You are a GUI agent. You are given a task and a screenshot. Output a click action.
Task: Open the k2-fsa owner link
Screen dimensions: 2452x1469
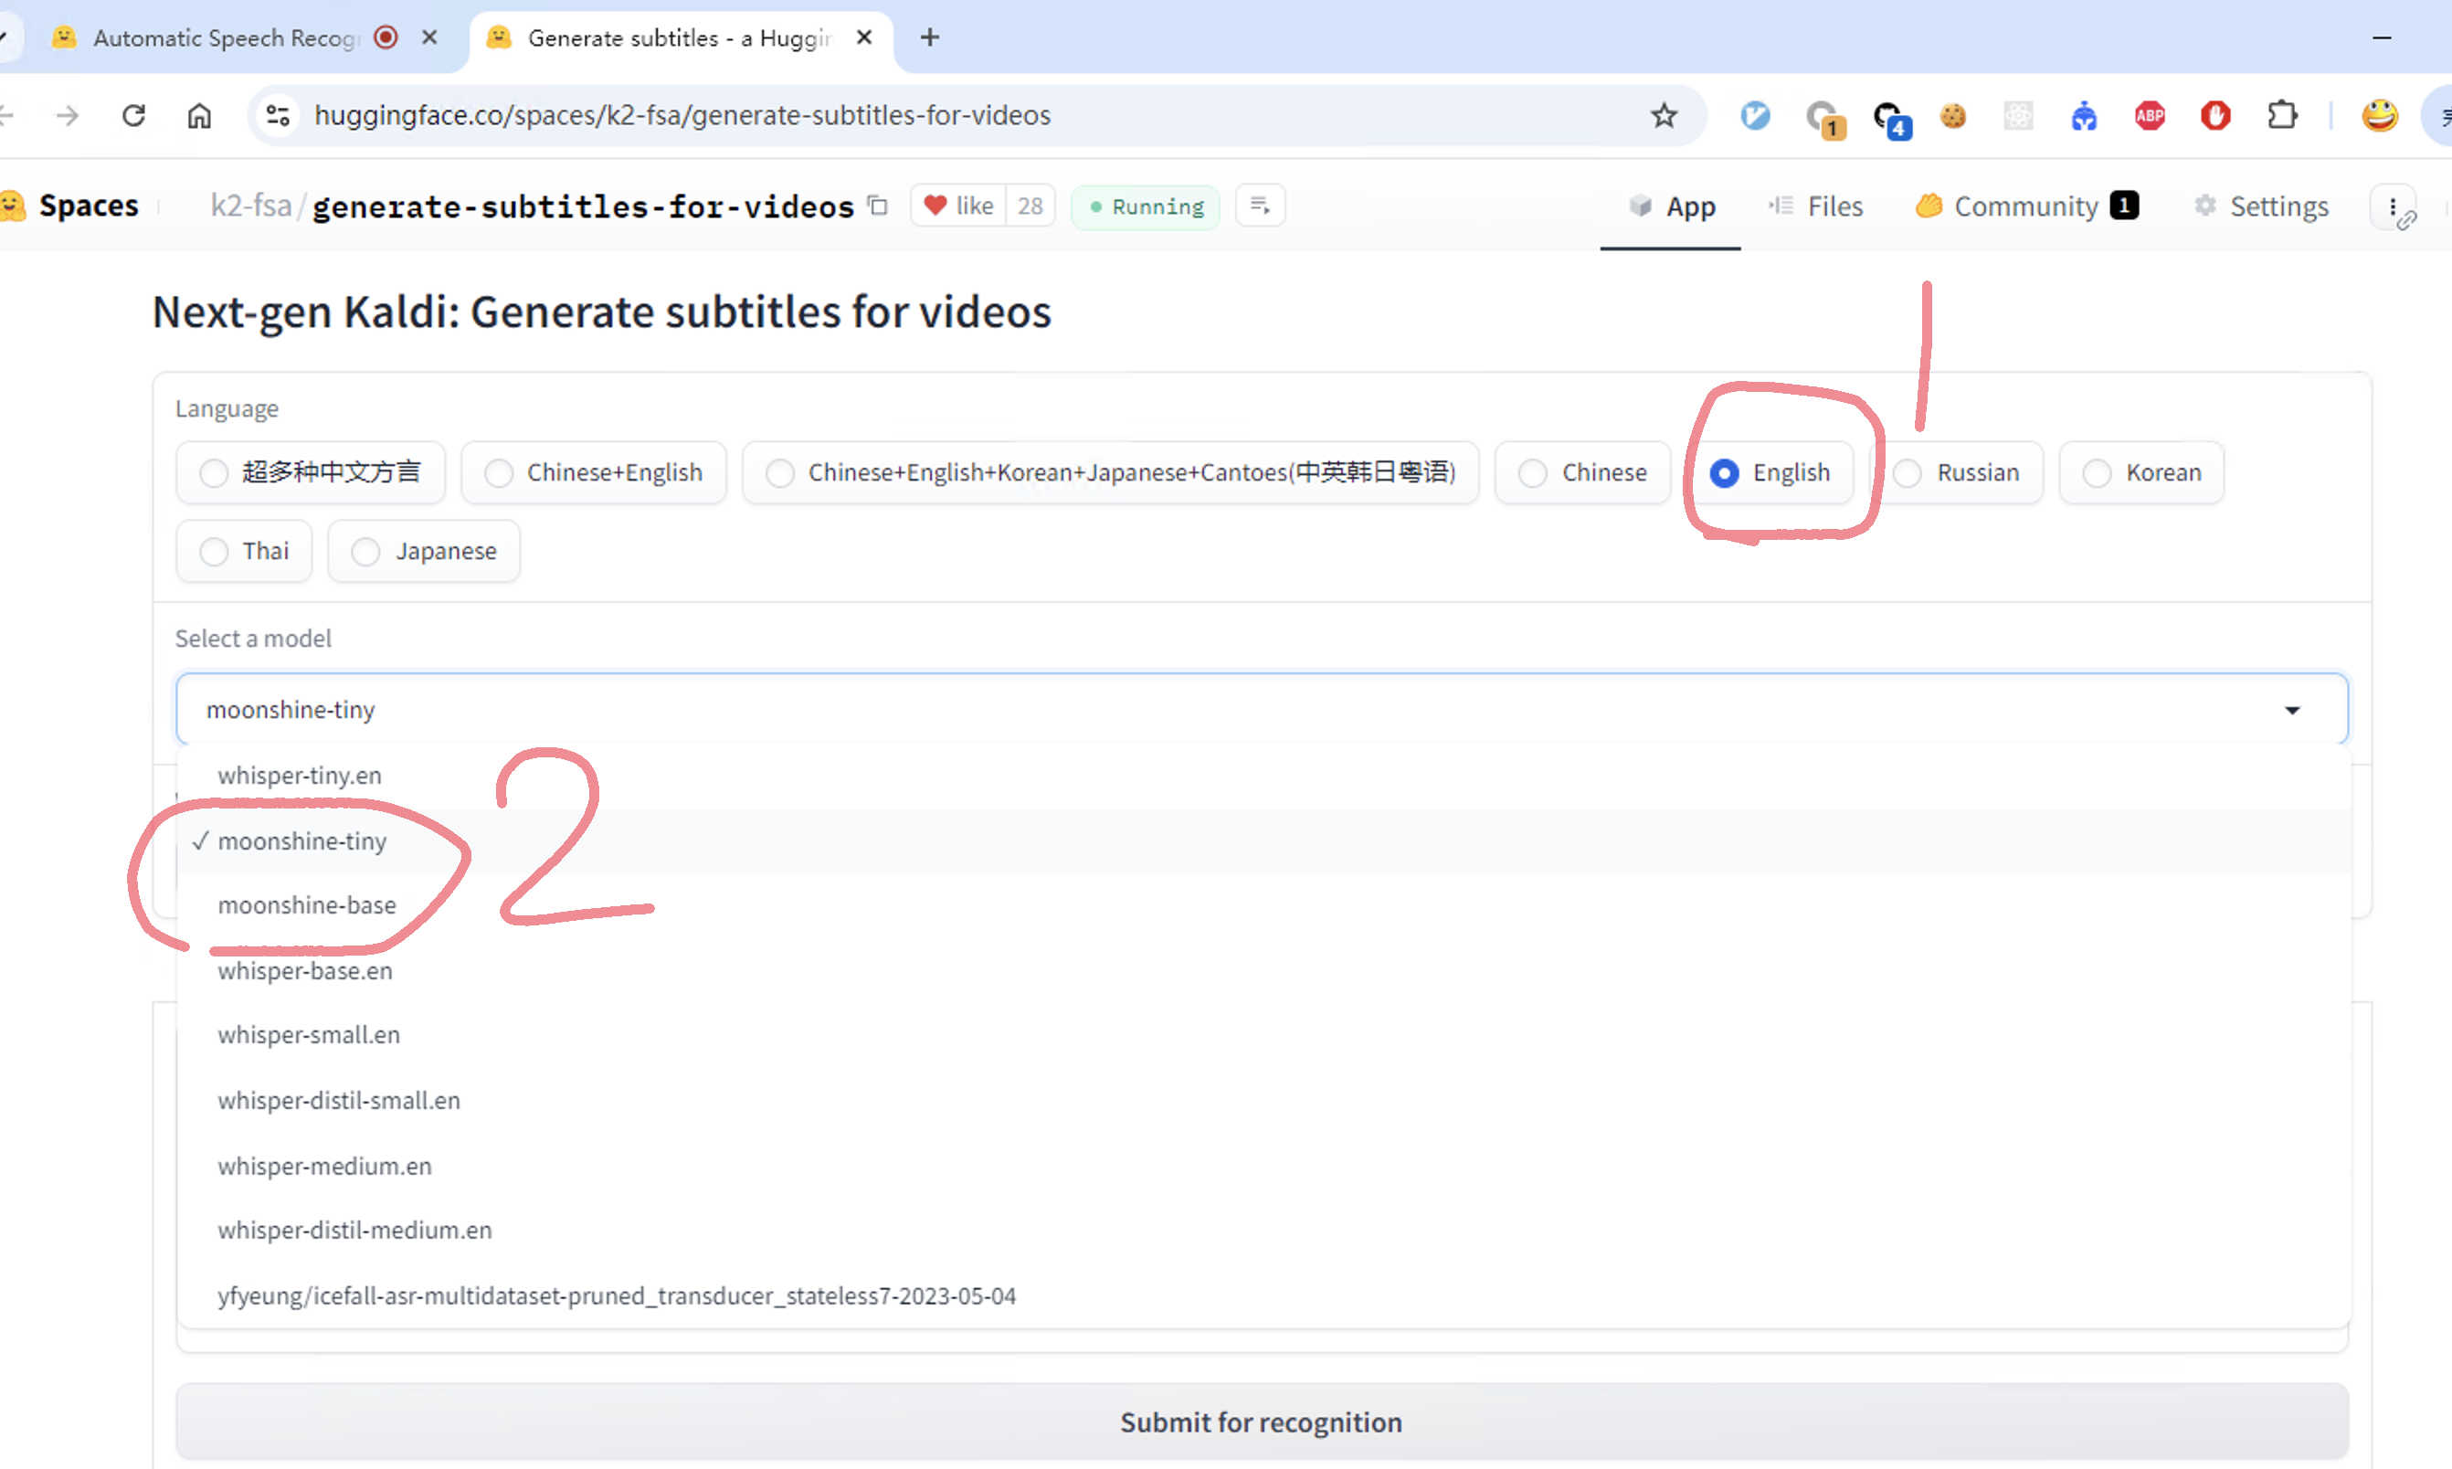pyautogui.click(x=251, y=206)
